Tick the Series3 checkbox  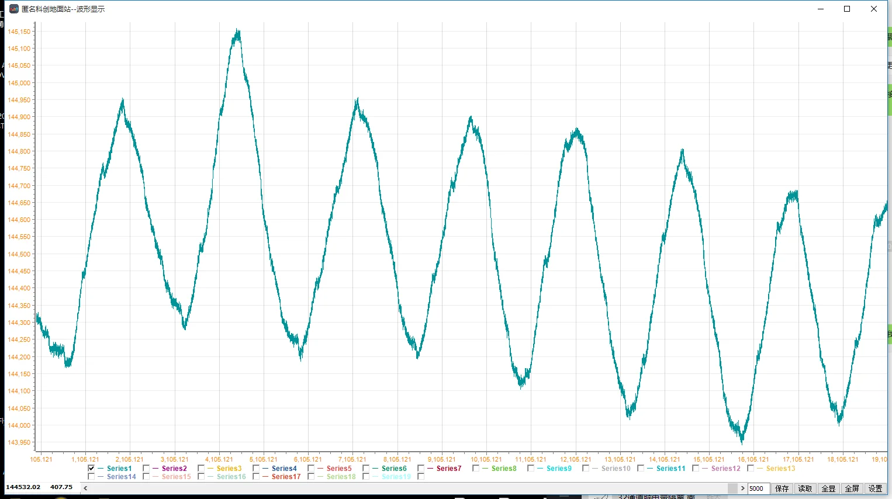pos(201,469)
